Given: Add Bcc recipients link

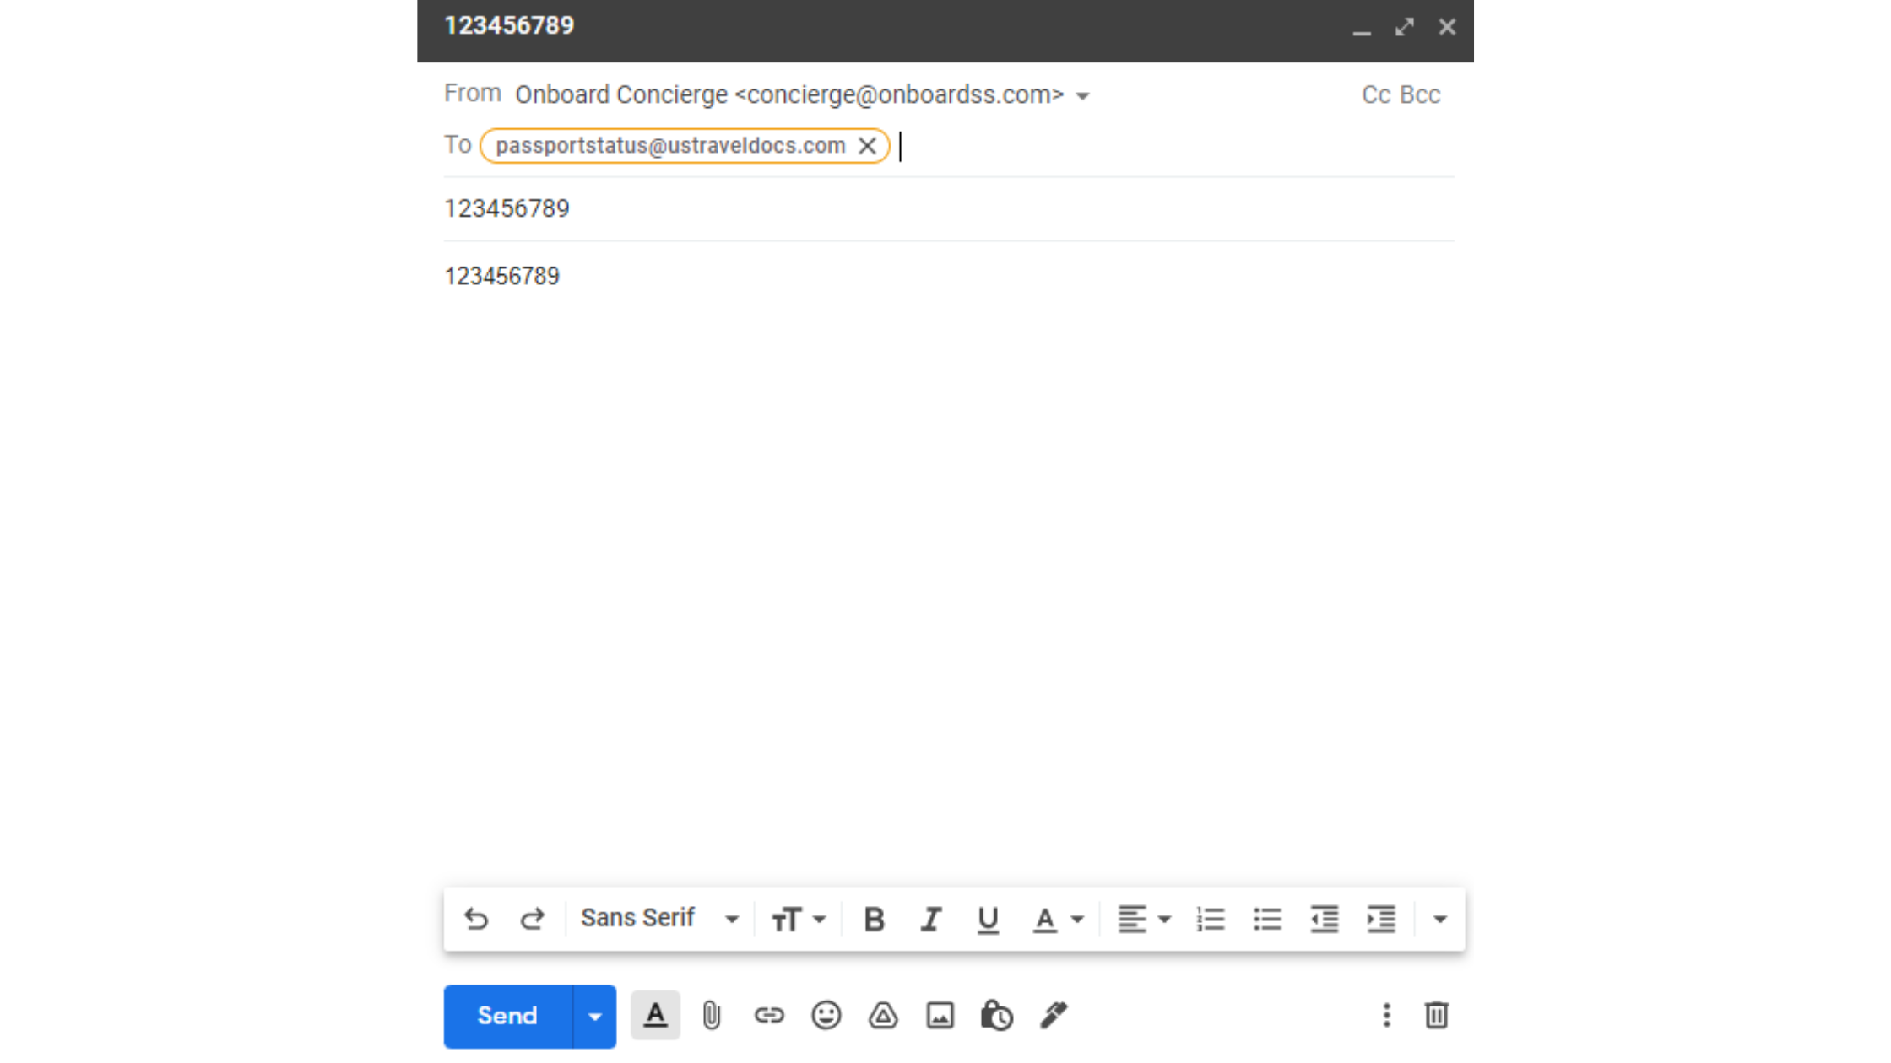Looking at the screenshot, I should 1421,94.
